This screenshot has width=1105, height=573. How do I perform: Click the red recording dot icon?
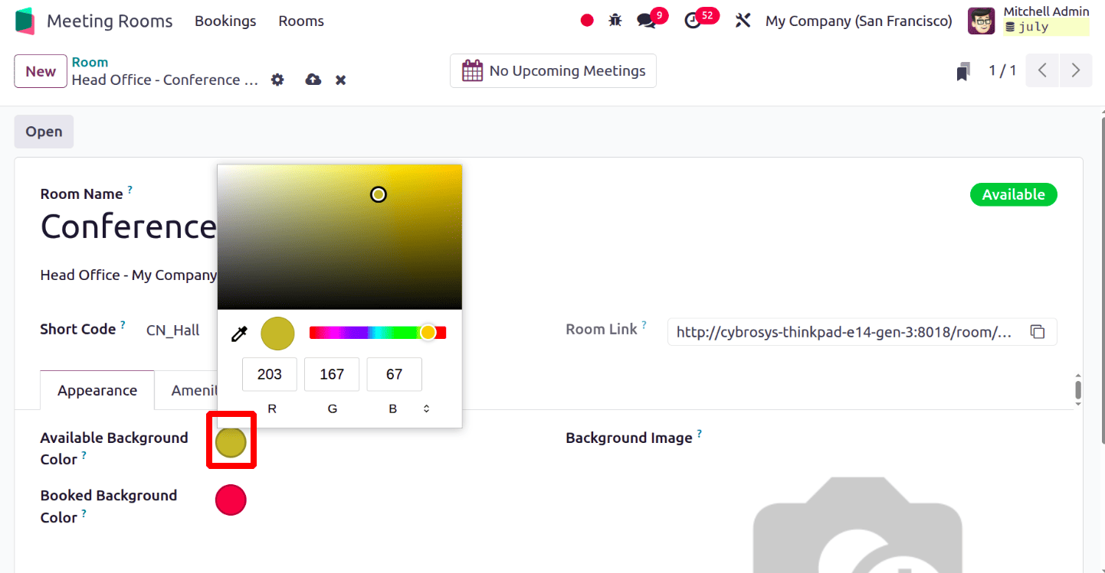(x=587, y=21)
